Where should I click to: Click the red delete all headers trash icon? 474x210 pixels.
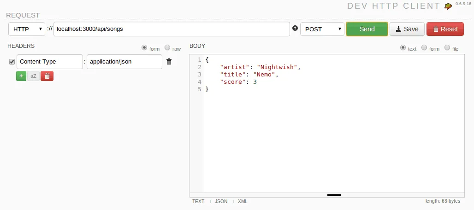click(47, 76)
